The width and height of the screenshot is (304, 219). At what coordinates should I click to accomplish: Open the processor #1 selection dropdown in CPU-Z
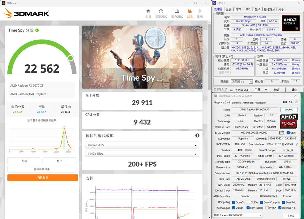click(x=242, y=82)
